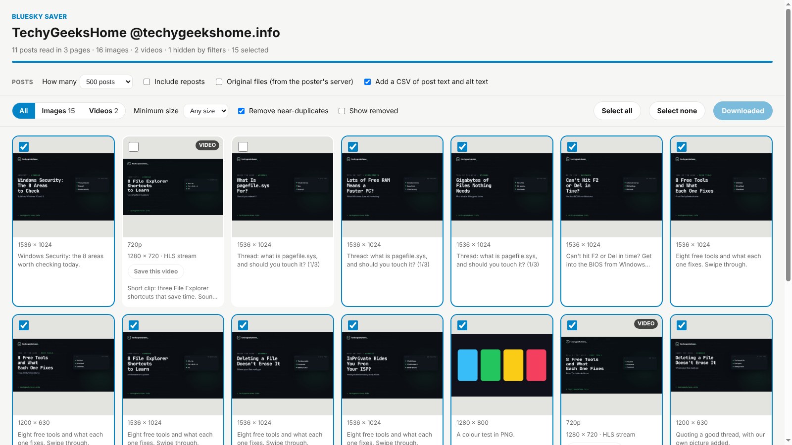
Task: Open the 'Lots of Free RAM' thumbnail
Action: [392, 187]
